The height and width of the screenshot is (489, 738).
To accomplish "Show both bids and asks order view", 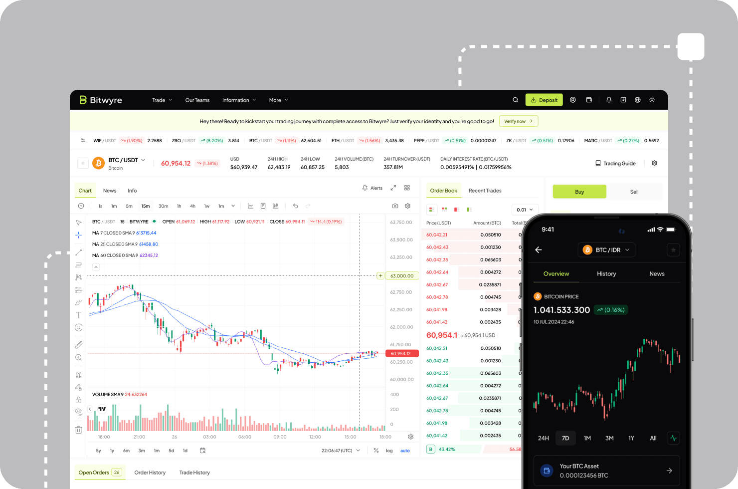I will pyautogui.click(x=432, y=210).
